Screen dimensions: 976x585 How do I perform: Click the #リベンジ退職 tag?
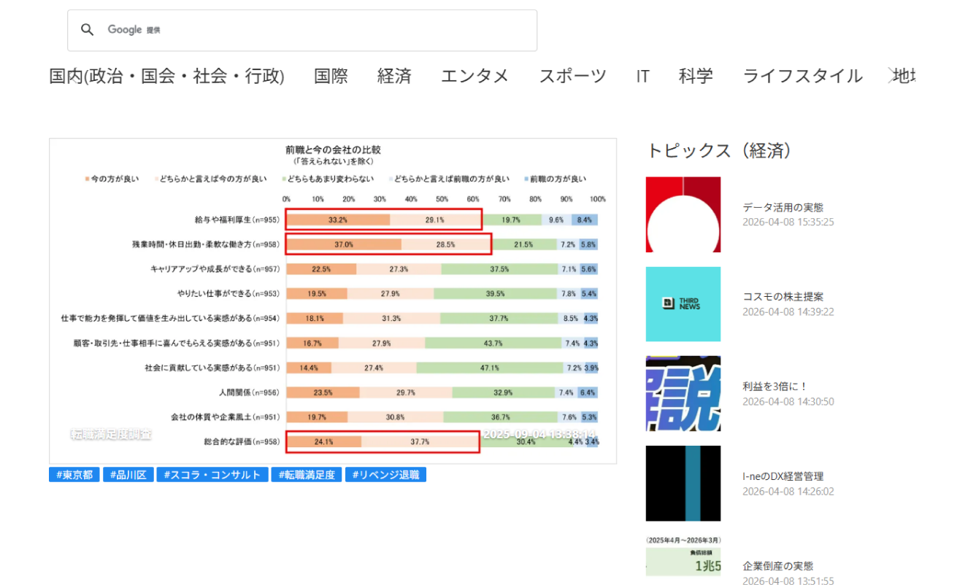[x=385, y=475]
